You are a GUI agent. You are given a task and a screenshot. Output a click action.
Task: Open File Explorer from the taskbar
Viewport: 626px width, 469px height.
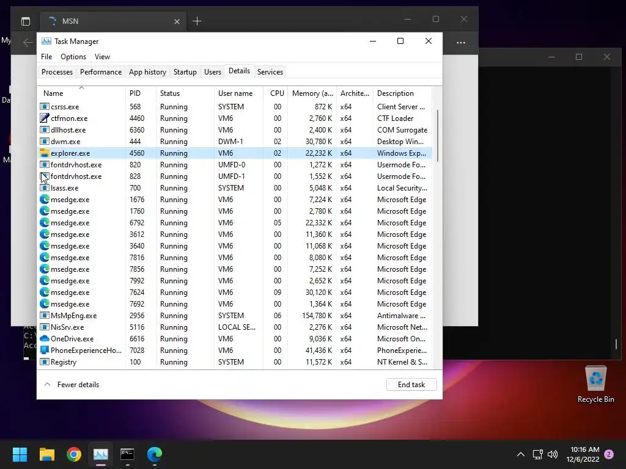click(46, 454)
